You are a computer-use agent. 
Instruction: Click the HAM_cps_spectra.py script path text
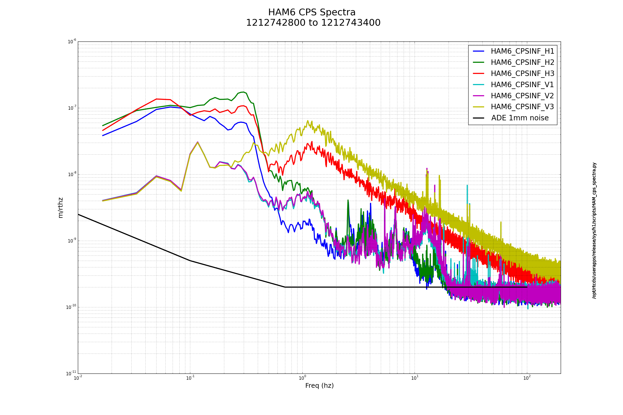pos(594,231)
